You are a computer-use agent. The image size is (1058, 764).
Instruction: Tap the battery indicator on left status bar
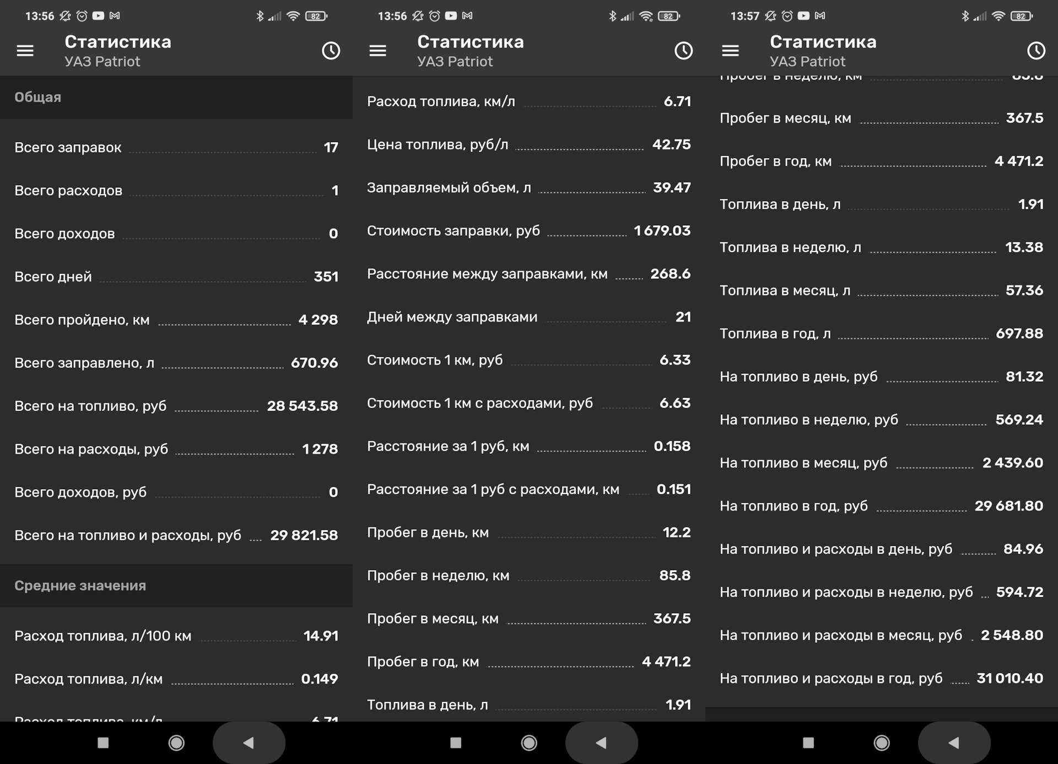pyautogui.click(x=316, y=16)
